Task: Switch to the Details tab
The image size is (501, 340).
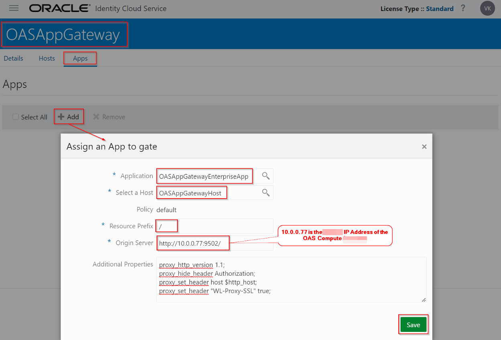Action: coord(13,58)
